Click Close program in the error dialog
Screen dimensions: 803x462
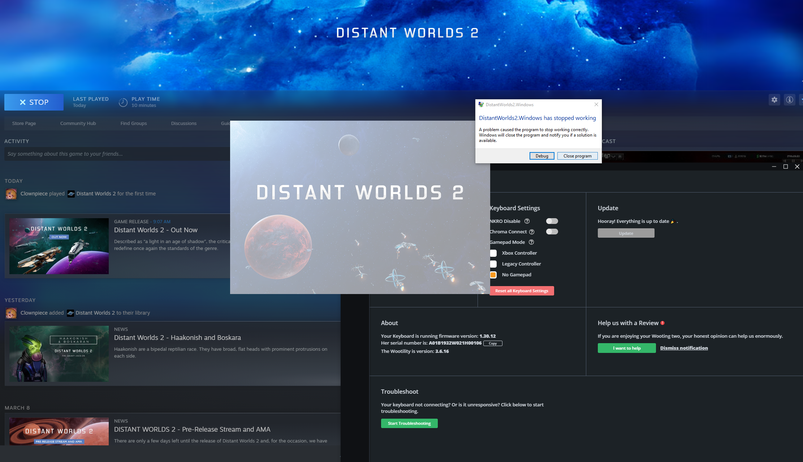[x=578, y=156]
